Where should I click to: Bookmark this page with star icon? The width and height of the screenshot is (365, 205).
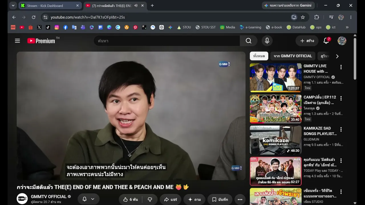(x=303, y=17)
